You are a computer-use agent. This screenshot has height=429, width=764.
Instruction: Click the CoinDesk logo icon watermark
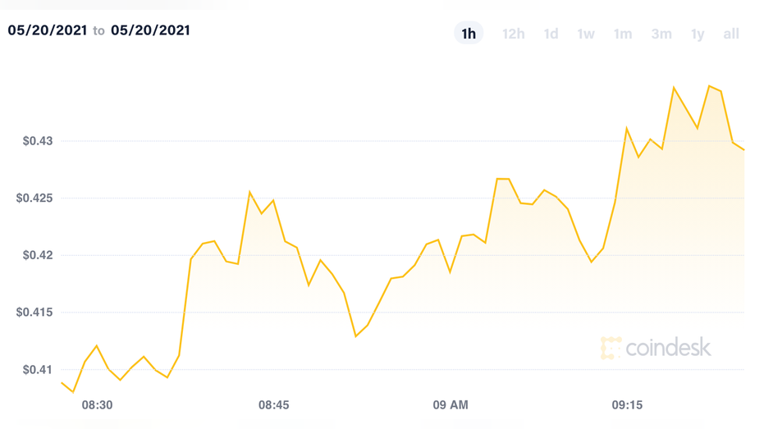pyautogui.click(x=611, y=348)
